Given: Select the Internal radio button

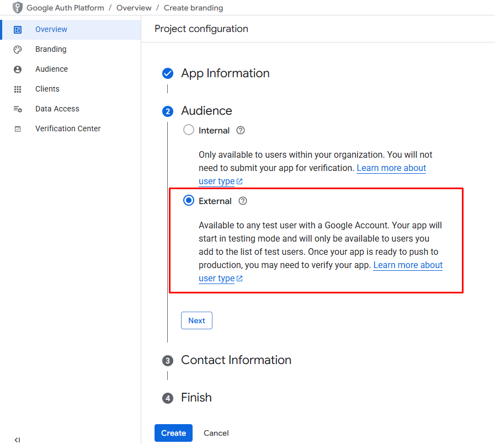Looking at the screenshot, I should [189, 130].
